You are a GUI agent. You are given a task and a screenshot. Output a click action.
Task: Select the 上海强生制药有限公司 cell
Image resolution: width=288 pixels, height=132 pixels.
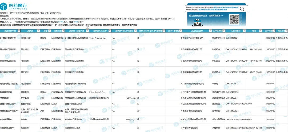click(100, 119)
